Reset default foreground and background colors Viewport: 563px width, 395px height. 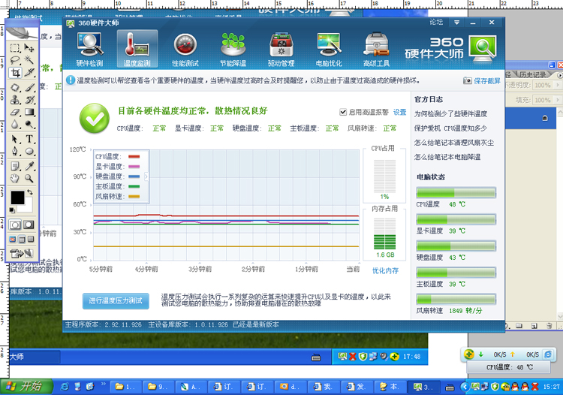pos(12,210)
